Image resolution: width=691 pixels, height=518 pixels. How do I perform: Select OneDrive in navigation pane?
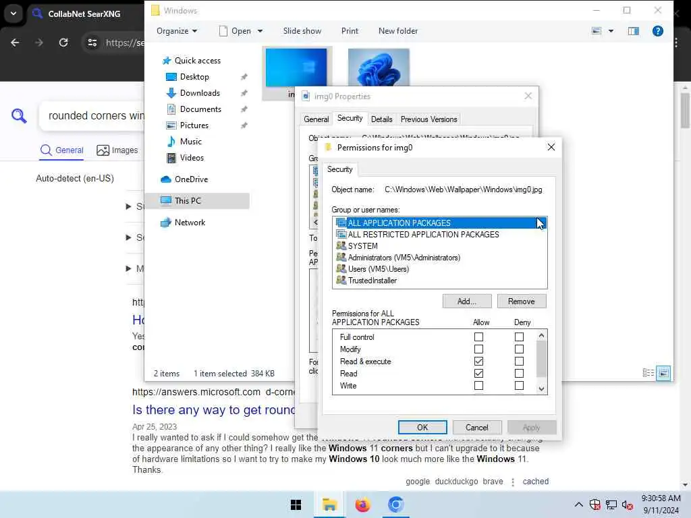click(x=191, y=179)
